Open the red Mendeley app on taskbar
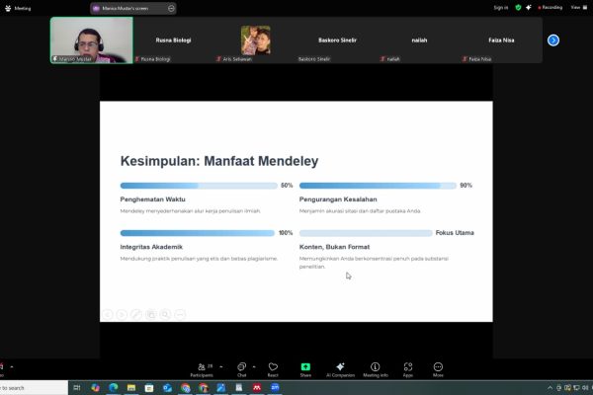593x395 pixels. 257,387
